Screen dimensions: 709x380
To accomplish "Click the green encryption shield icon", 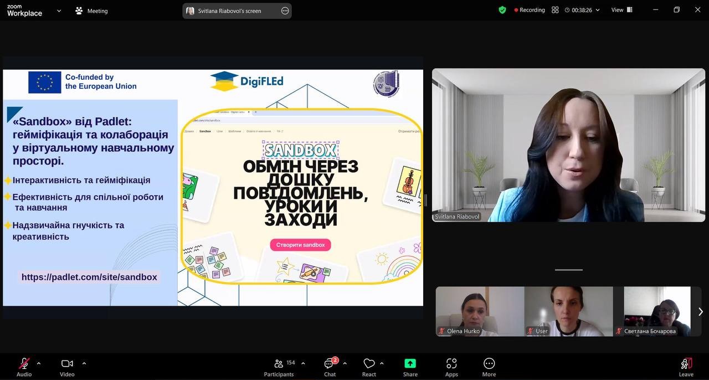I will (x=502, y=10).
